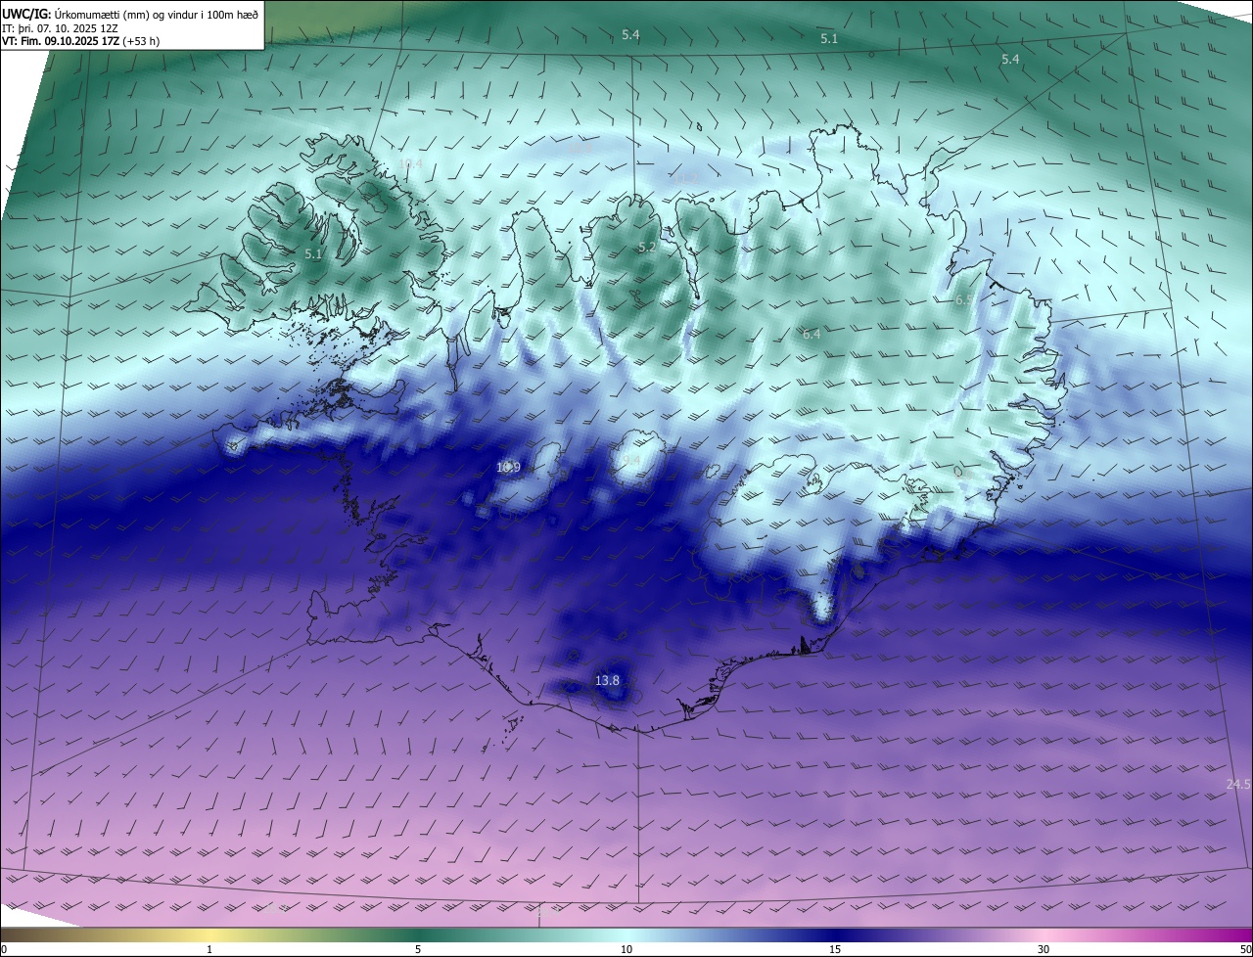
Task: Click the 10.4 value north of the Westfjords
Action: click(x=410, y=163)
